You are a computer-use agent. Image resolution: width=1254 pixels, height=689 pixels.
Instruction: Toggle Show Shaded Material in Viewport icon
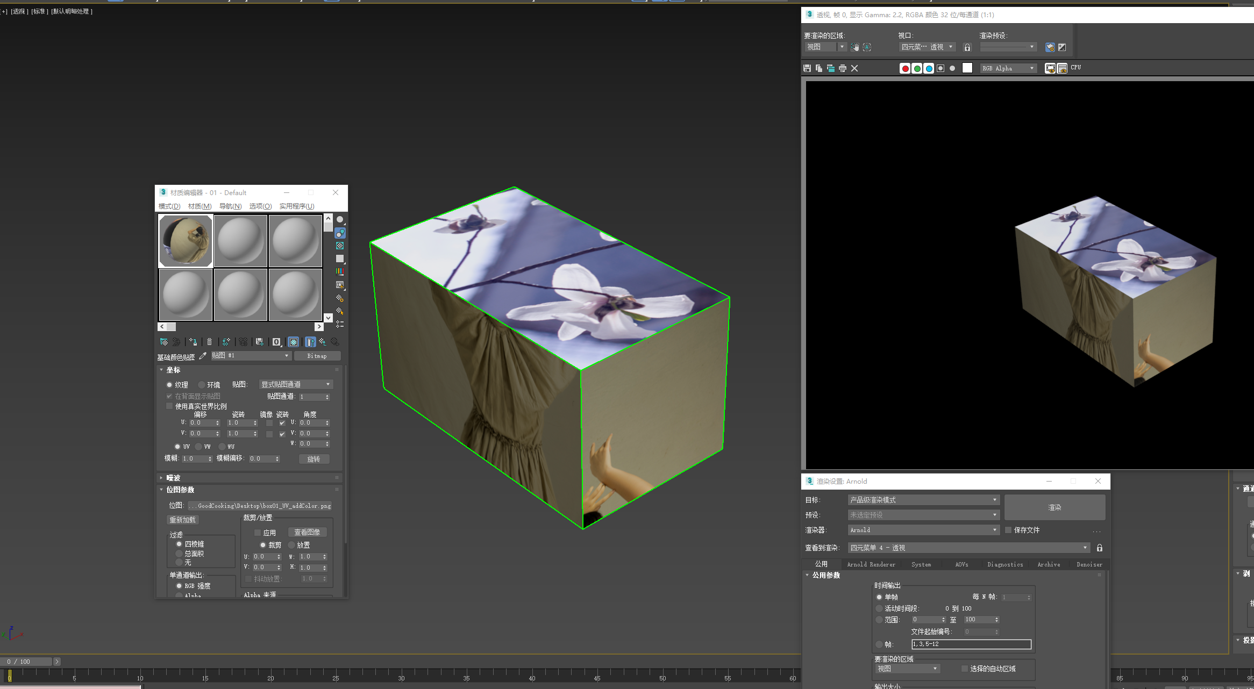(x=294, y=342)
